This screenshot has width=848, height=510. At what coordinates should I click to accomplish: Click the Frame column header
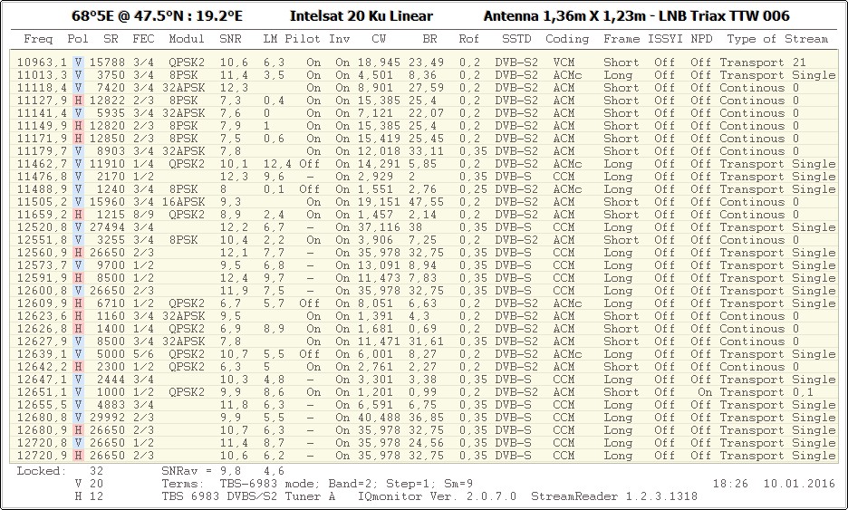point(622,39)
